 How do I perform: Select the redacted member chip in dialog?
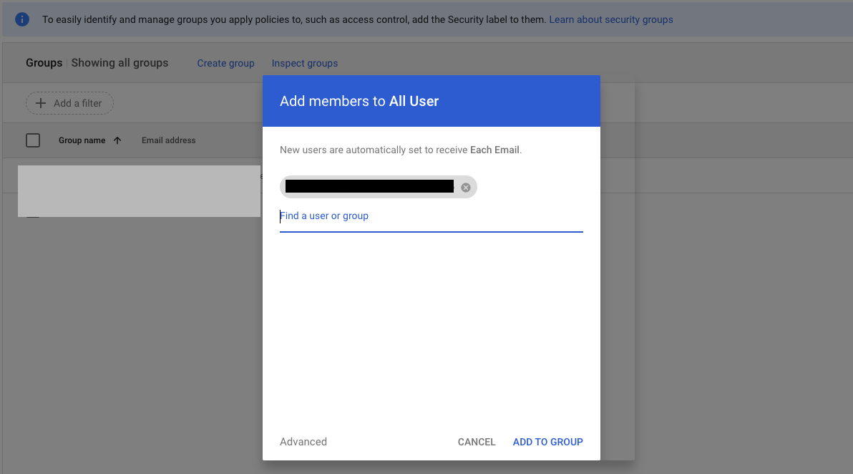(369, 188)
